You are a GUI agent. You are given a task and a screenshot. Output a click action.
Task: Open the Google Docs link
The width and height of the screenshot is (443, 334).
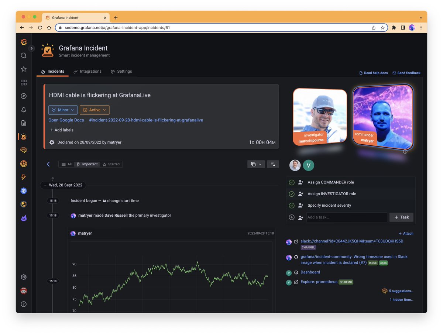[x=66, y=120]
